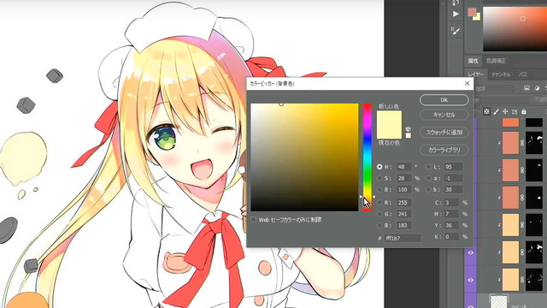Image resolution: width=547 pixels, height=308 pixels.
Task: Click the Lab a field showing -1
Action: coord(453,178)
